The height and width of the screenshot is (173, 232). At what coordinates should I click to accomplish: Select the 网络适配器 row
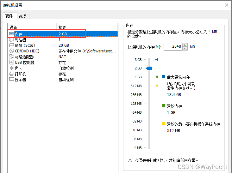tap(63, 57)
